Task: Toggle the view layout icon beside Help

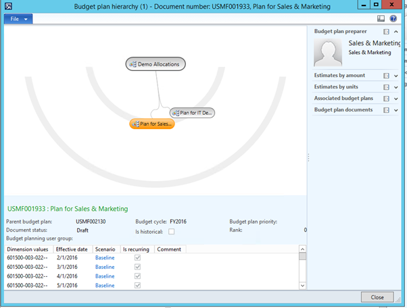Action: coord(381,19)
